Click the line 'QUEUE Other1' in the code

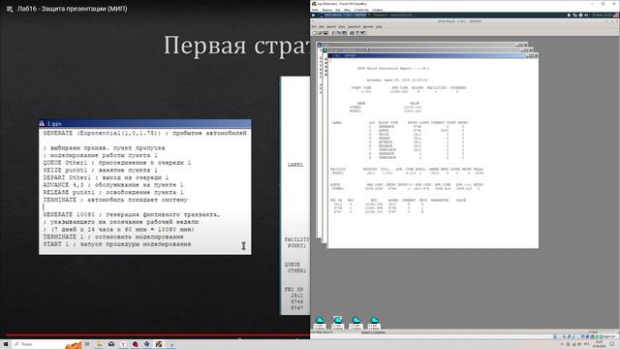point(117,163)
